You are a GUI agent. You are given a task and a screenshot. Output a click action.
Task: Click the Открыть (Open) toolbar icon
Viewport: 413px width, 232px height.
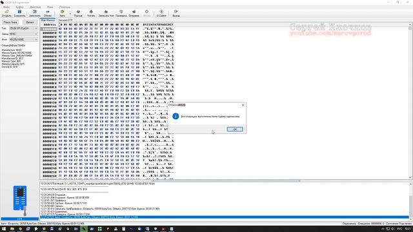coord(6,13)
